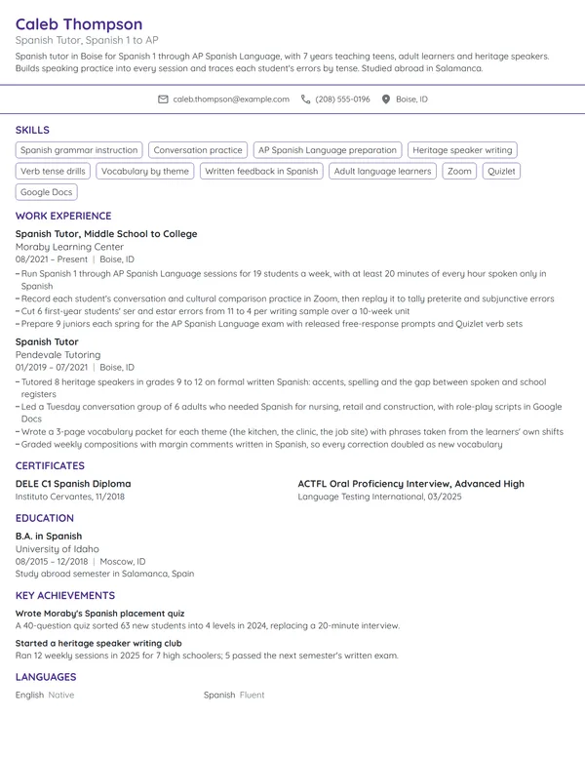Click the Heritage speaker writing tag
This screenshot has width=585, height=757.
(x=462, y=150)
